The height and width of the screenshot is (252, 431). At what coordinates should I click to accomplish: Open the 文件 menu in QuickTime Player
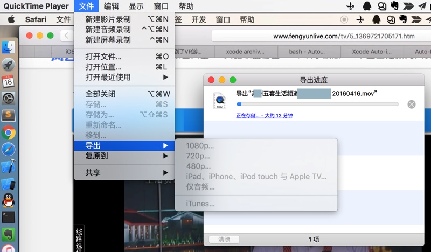[86, 6]
